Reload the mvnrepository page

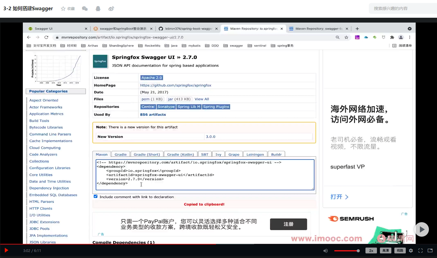(x=46, y=37)
